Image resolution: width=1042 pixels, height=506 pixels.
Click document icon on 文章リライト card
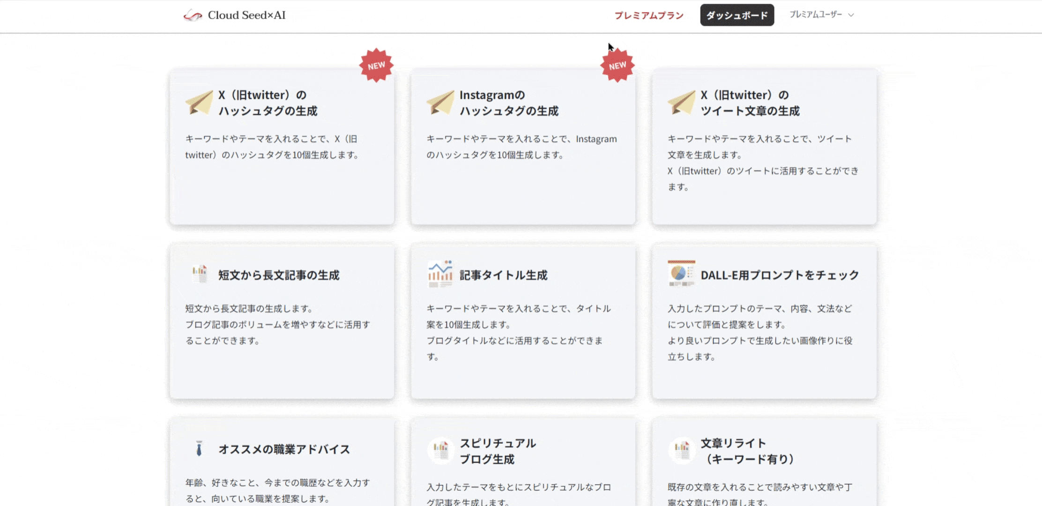pos(682,450)
